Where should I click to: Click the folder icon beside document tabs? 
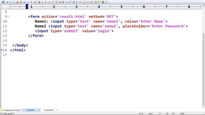tap(2, 110)
